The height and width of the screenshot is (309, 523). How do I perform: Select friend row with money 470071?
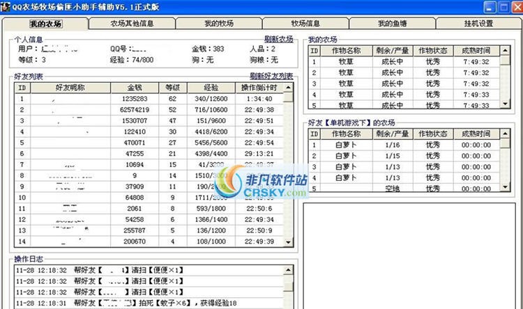[x=149, y=143]
